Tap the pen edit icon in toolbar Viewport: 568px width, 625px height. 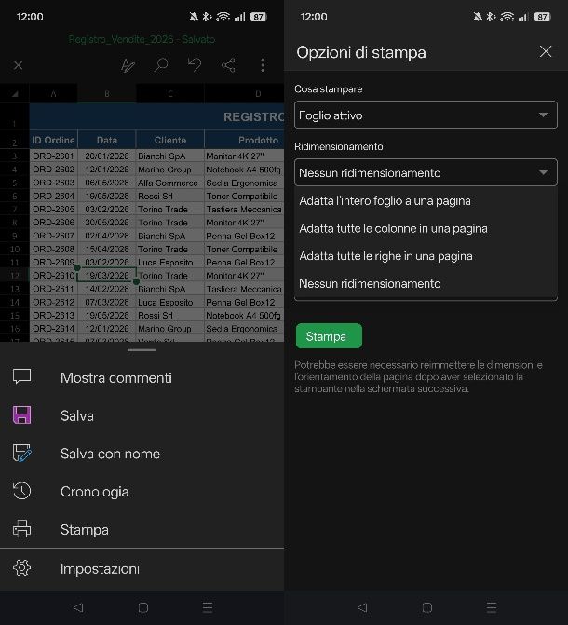pos(128,65)
